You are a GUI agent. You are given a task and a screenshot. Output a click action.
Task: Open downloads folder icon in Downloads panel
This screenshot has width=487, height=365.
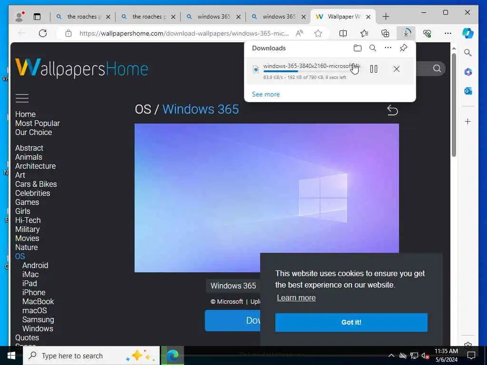click(x=358, y=48)
